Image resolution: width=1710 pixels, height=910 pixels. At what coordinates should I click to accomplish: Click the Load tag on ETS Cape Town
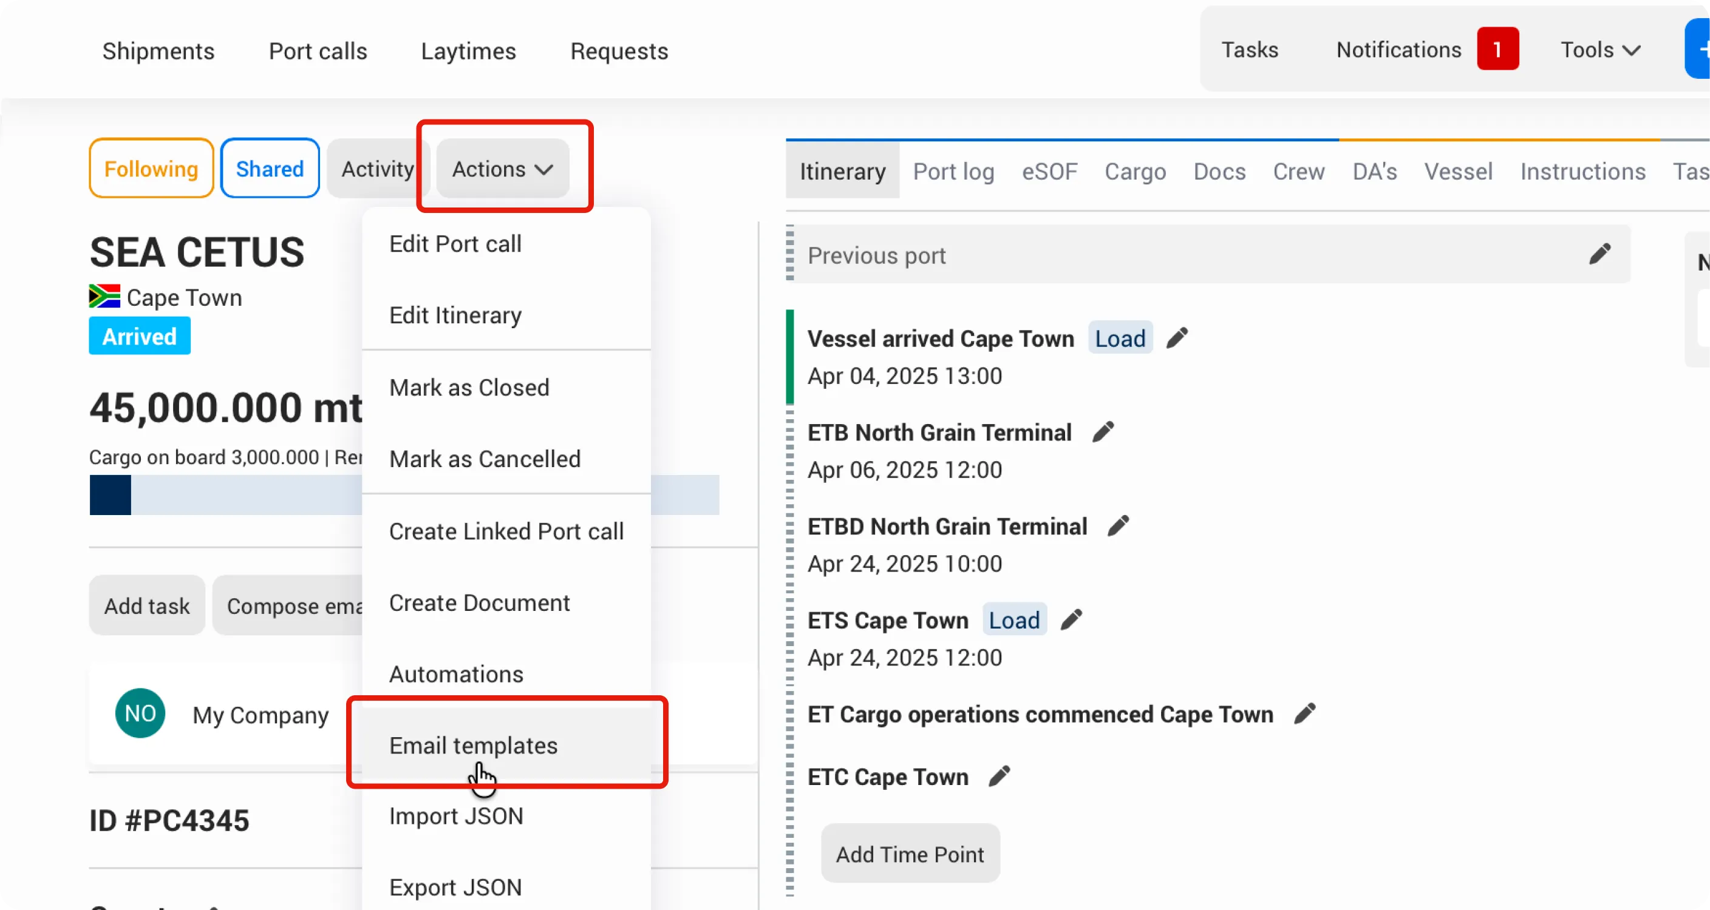[1014, 620]
